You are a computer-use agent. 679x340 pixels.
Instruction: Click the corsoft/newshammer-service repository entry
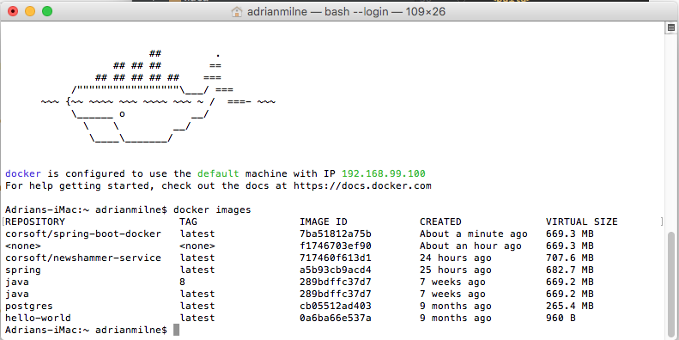(x=83, y=258)
